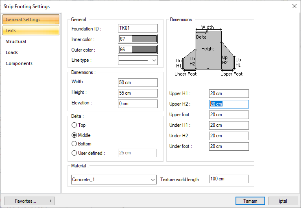Open the Favorites arrow menu

pos(50,201)
